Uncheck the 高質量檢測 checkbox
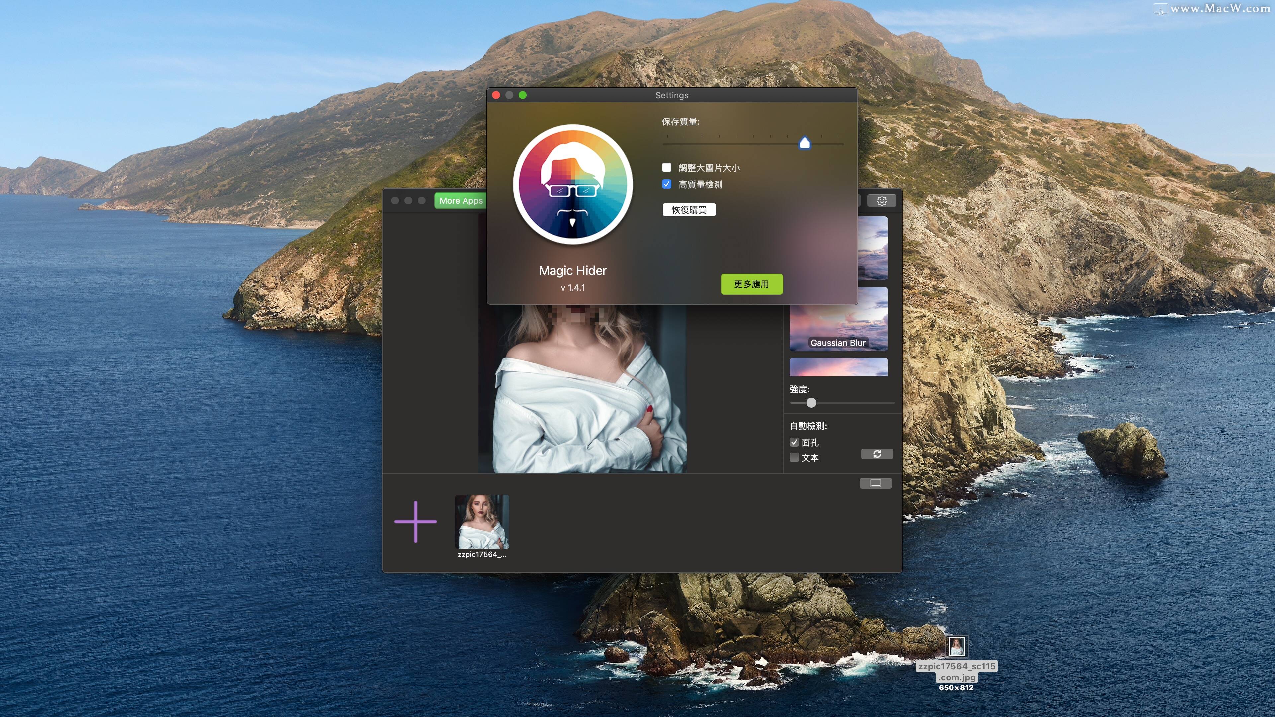Screen dimensions: 1275x717 point(667,184)
